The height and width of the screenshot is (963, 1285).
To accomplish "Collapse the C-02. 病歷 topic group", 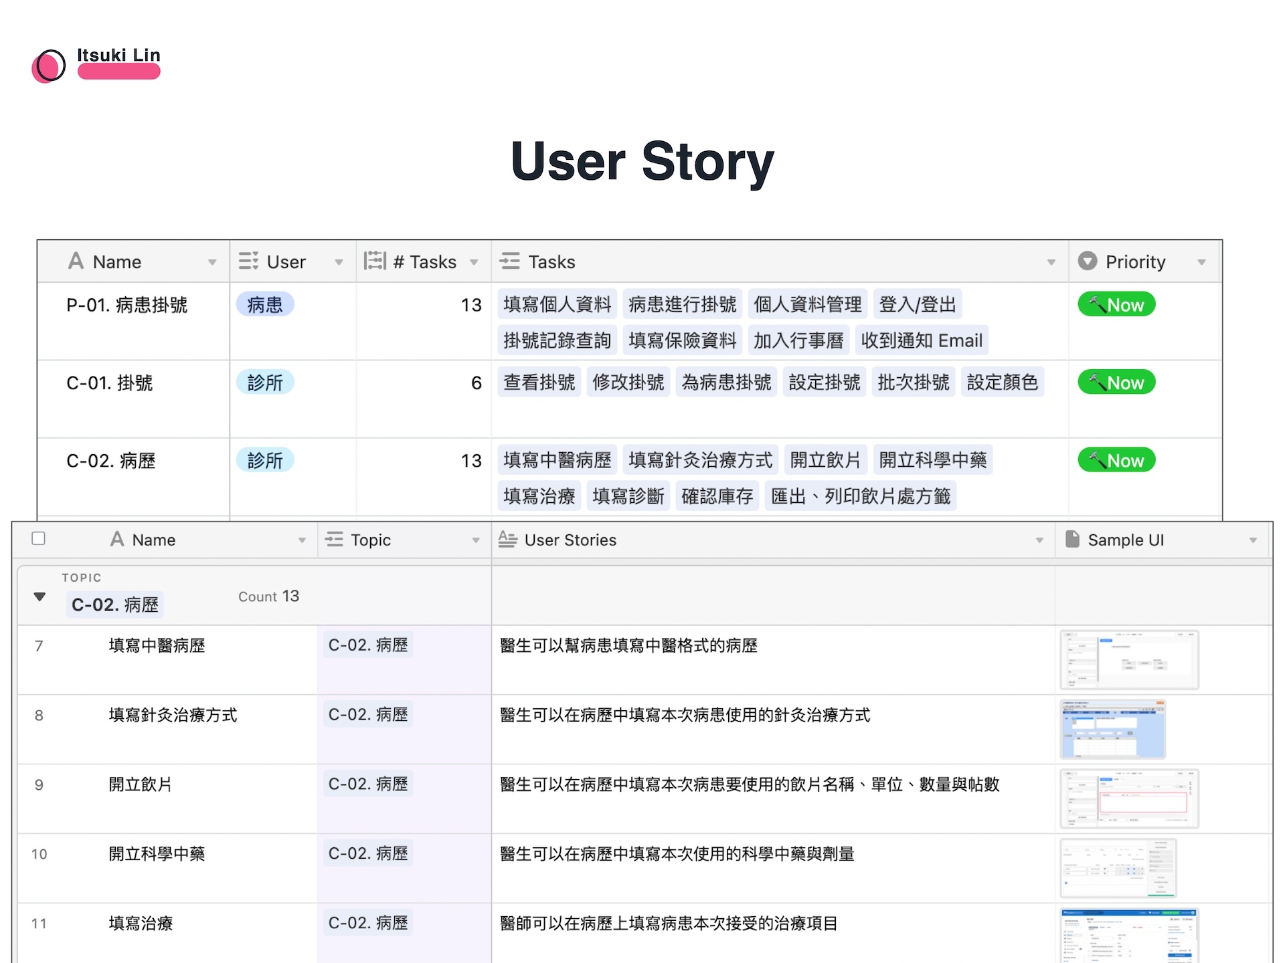I will (x=39, y=597).
